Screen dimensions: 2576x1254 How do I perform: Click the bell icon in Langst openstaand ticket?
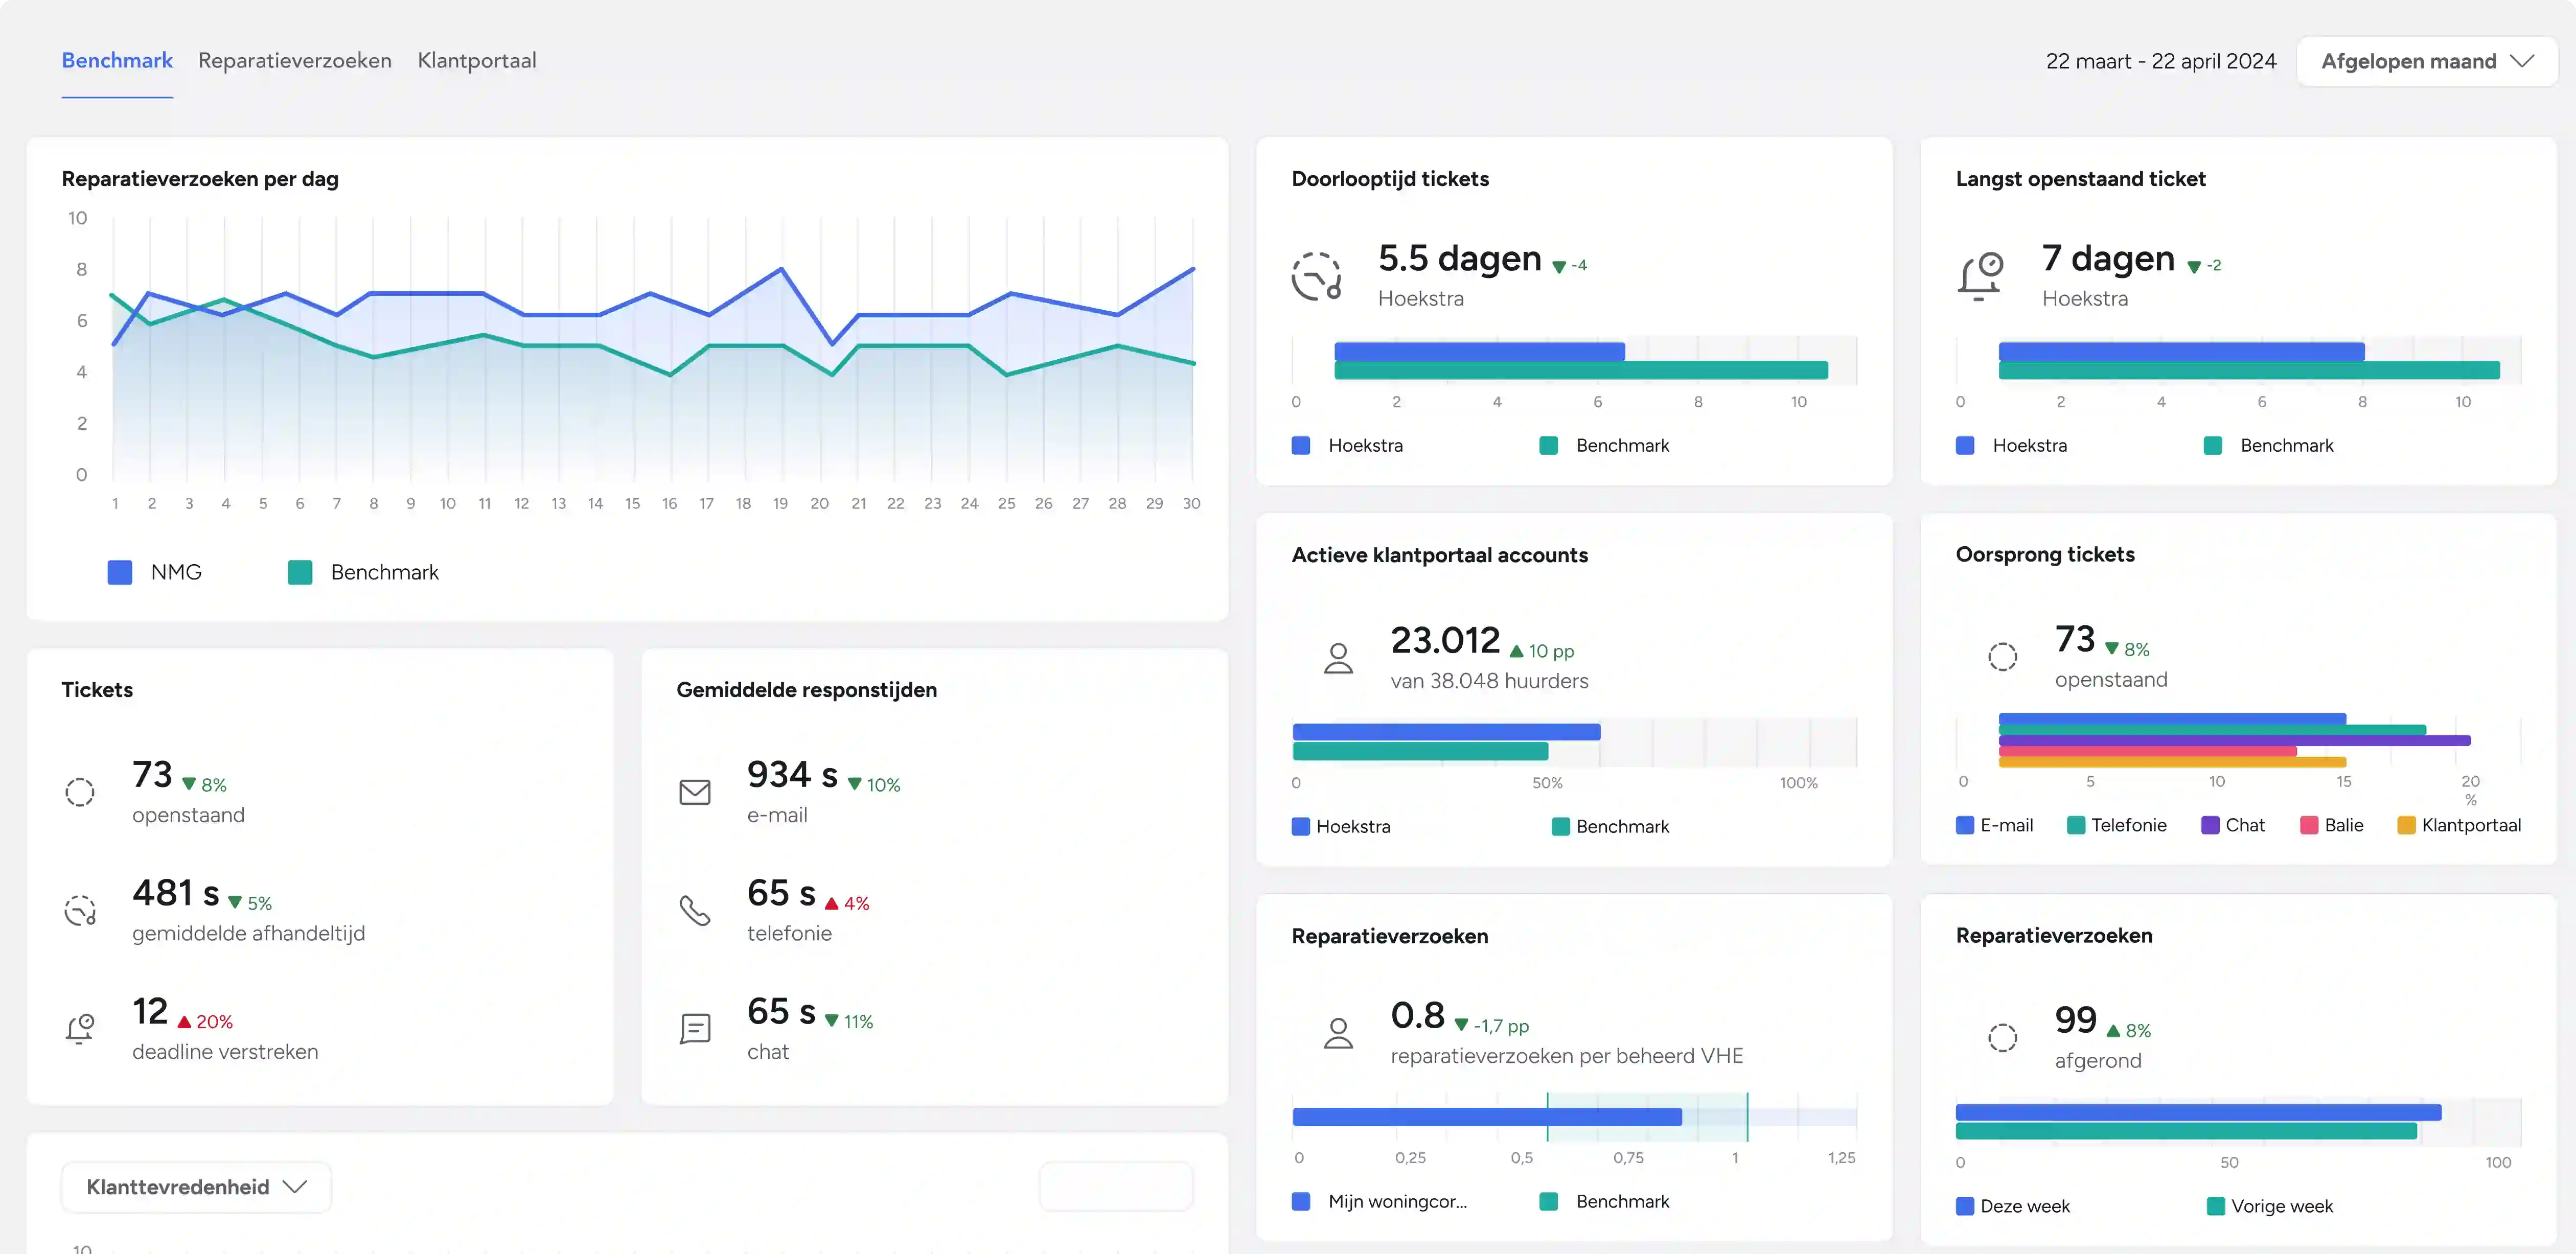tap(1980, 277)
